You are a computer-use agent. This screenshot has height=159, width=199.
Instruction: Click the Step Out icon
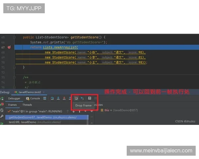click(x=70, y=98)
